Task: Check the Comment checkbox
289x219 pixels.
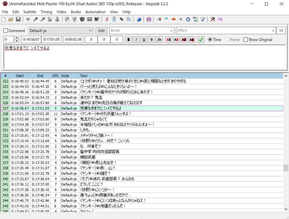Action: pyautogui.click(x=6, y=31)
